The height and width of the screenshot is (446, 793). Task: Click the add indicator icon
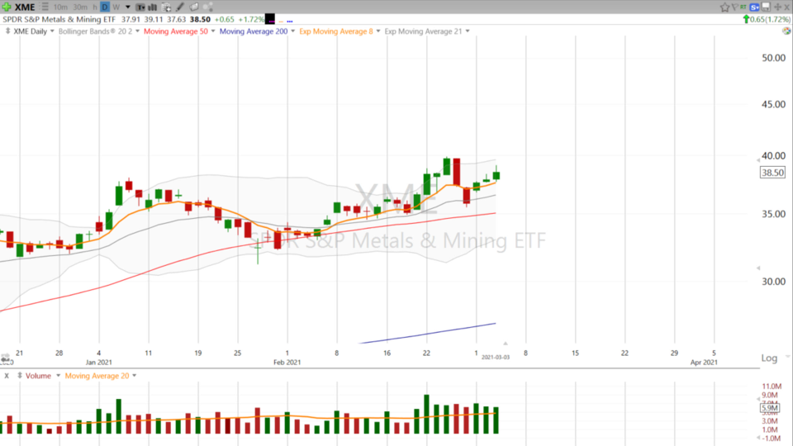click(x=166, y=7)
